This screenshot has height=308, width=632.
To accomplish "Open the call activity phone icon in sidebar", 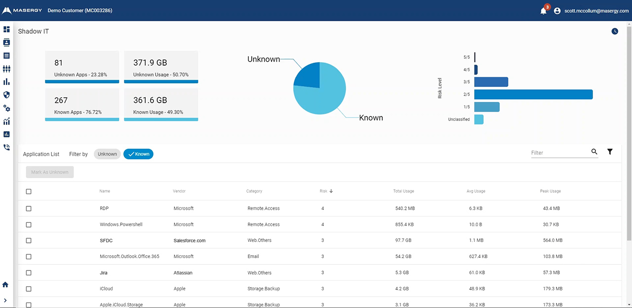I will (6, 147).
